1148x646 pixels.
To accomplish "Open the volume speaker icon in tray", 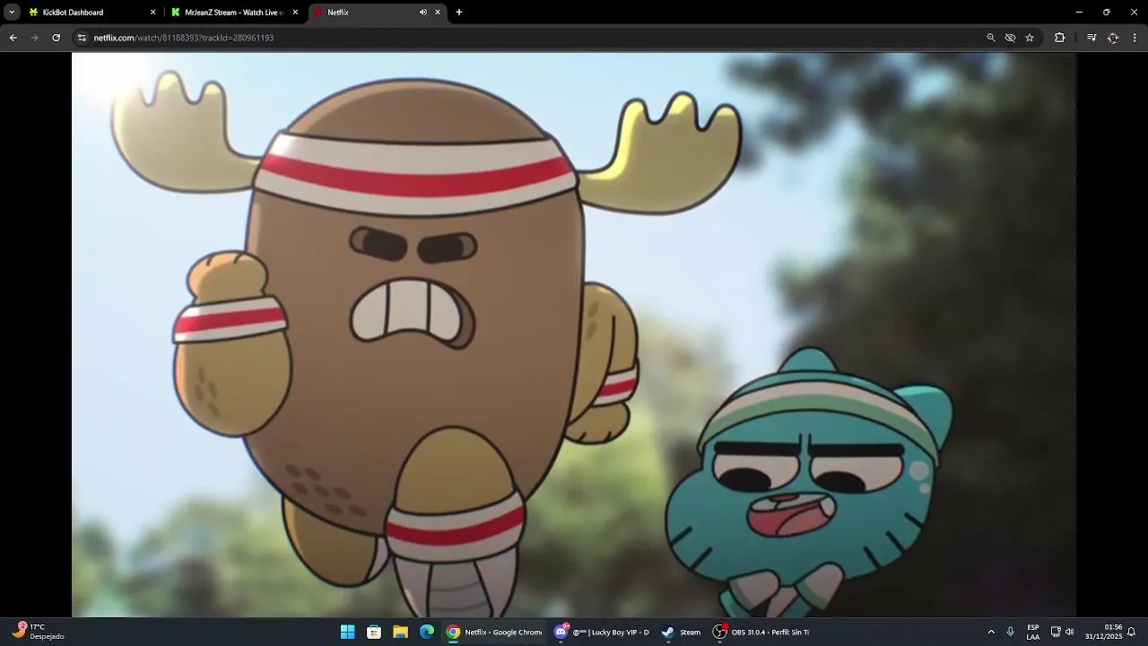I will 1069,632.
